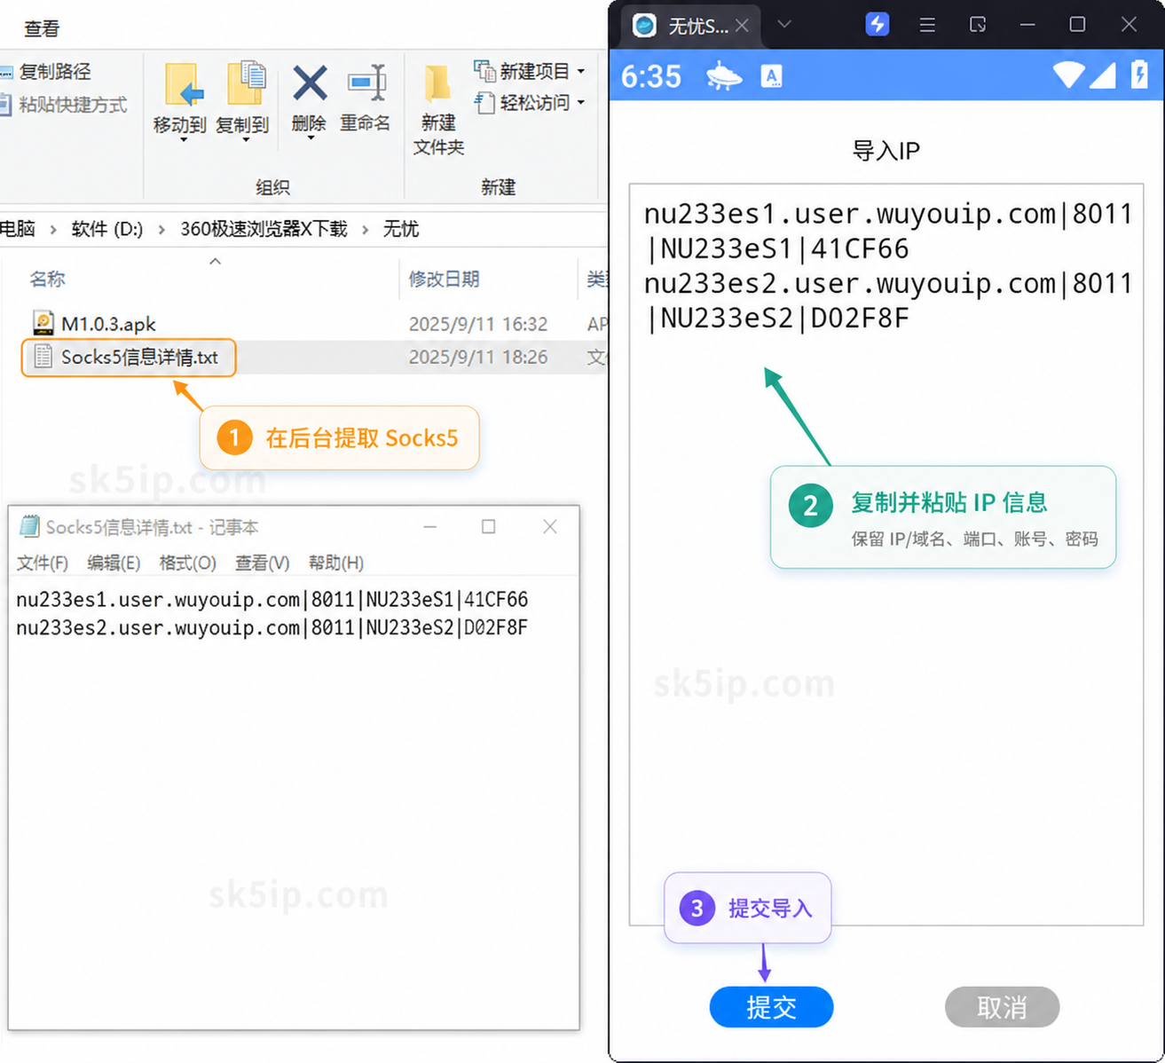Click the Name (名称) column header
The image size is (1165, 1063).
[x=47, y=279]
